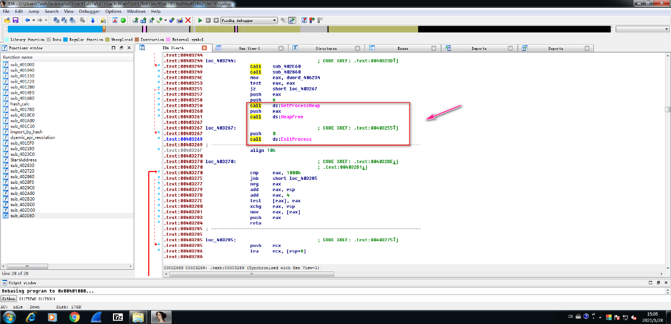Close the IDA View-A tab
The image size is (671, 324).
pos(204,48)
